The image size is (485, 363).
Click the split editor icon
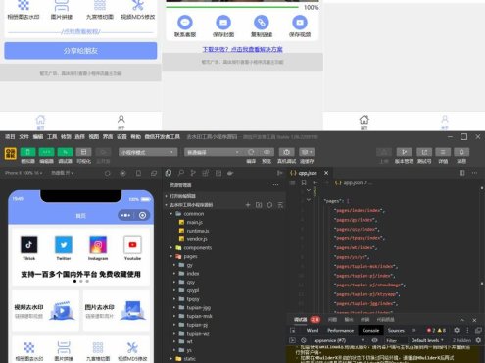point(461,173)
